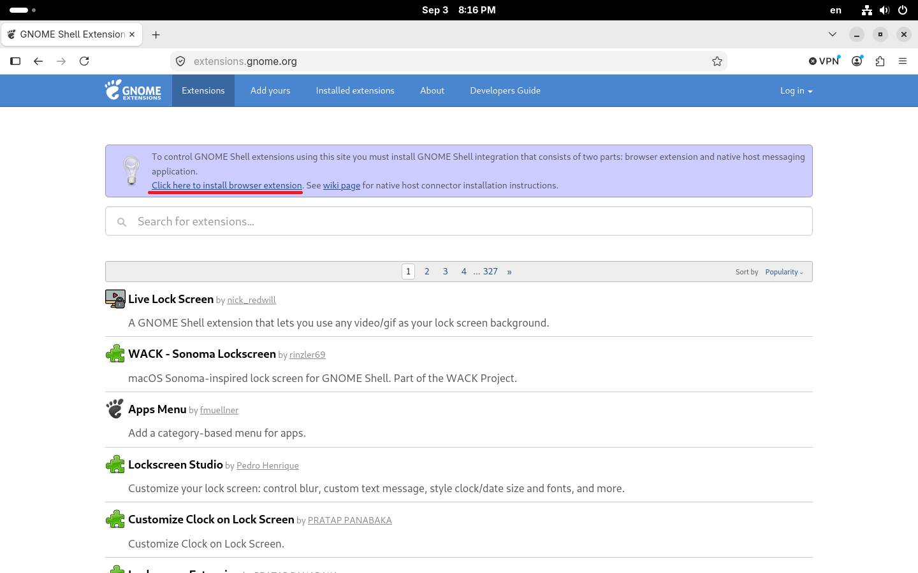Go back using the back arrow

38,61
